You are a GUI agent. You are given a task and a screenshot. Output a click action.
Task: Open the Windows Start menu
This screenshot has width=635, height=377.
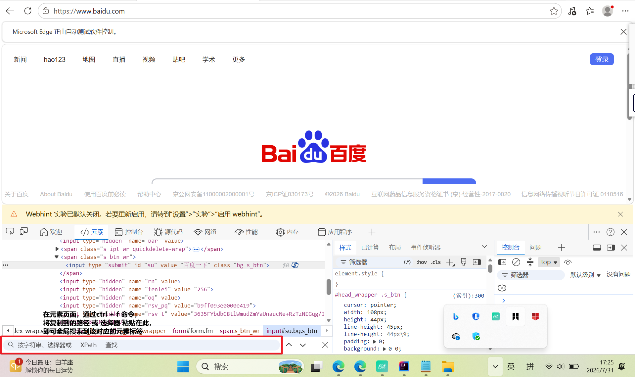(x=183, y=366)
